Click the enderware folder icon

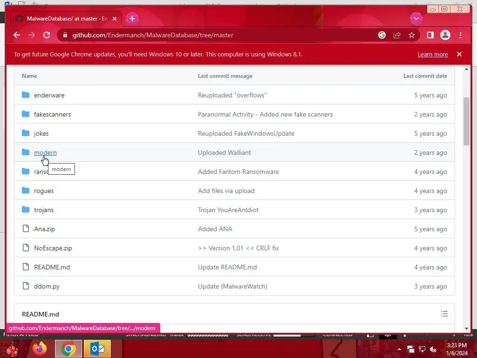coord(26,95)
